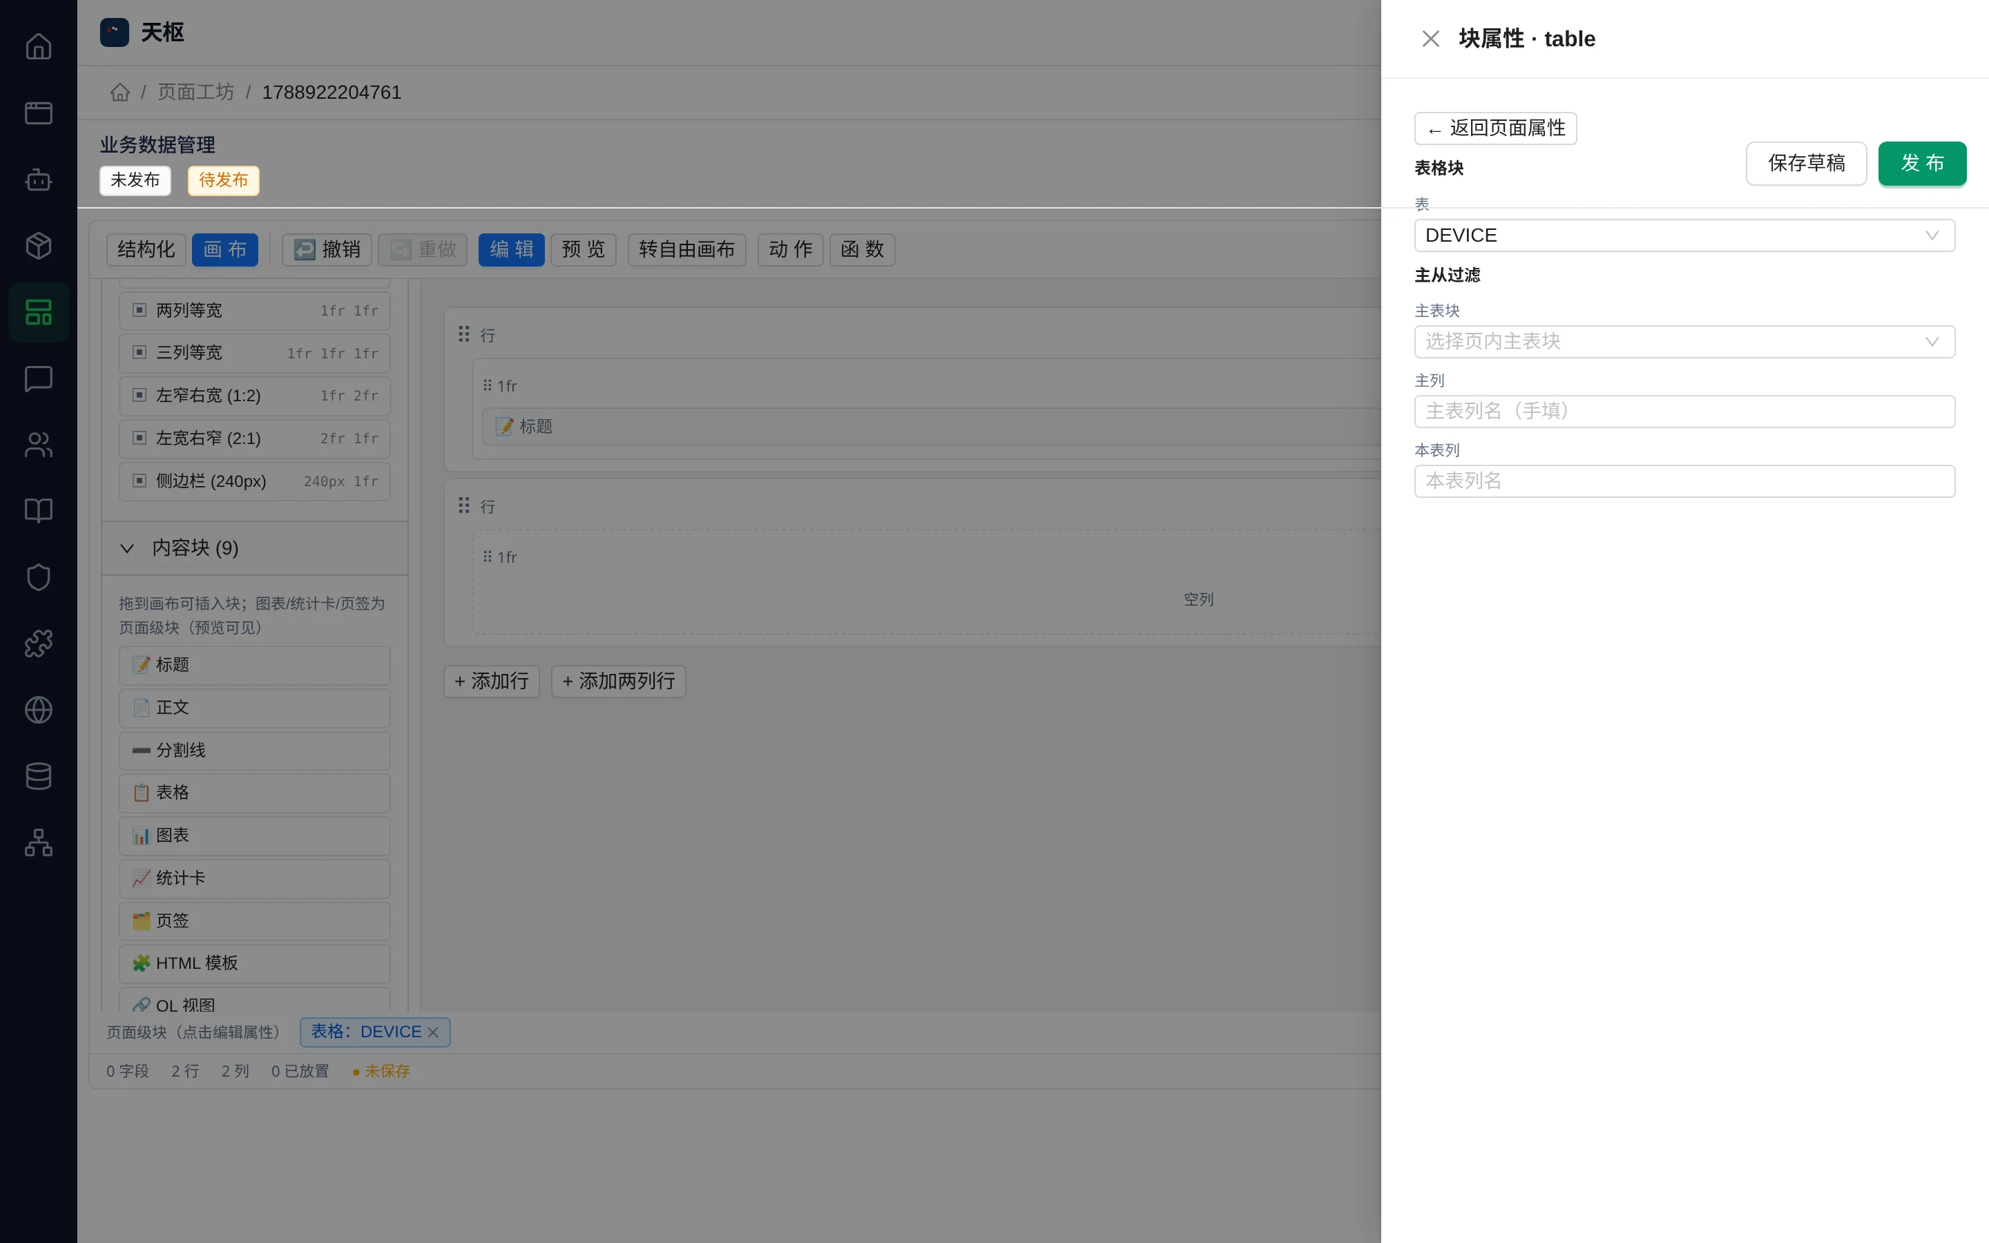Screen dimensions: 1989x1243
Task: Select the 左窄右宽 (1:2) layout
Action: (255, 396)
